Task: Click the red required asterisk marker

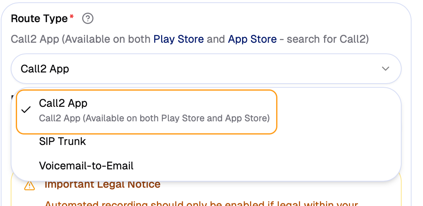Action: coord(71,17)
